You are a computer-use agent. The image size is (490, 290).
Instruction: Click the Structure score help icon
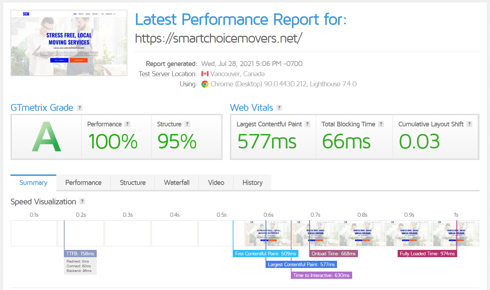pos(187,124)
